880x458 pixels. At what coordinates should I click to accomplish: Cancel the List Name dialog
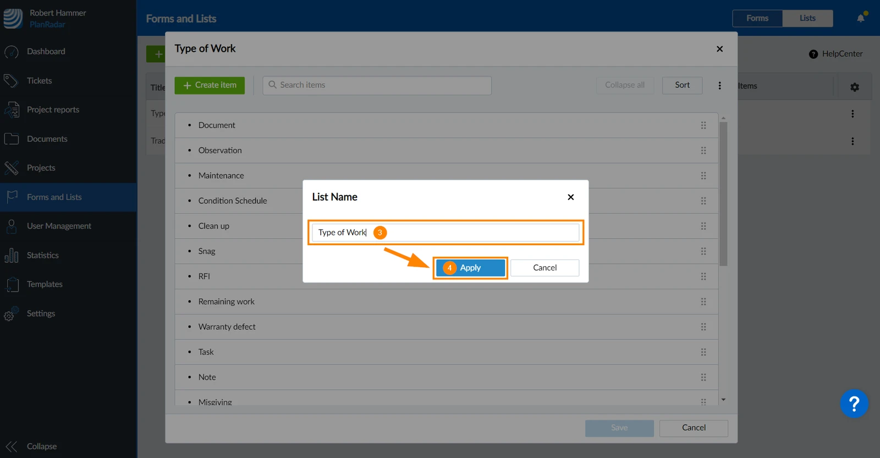[x=544, y=268]
